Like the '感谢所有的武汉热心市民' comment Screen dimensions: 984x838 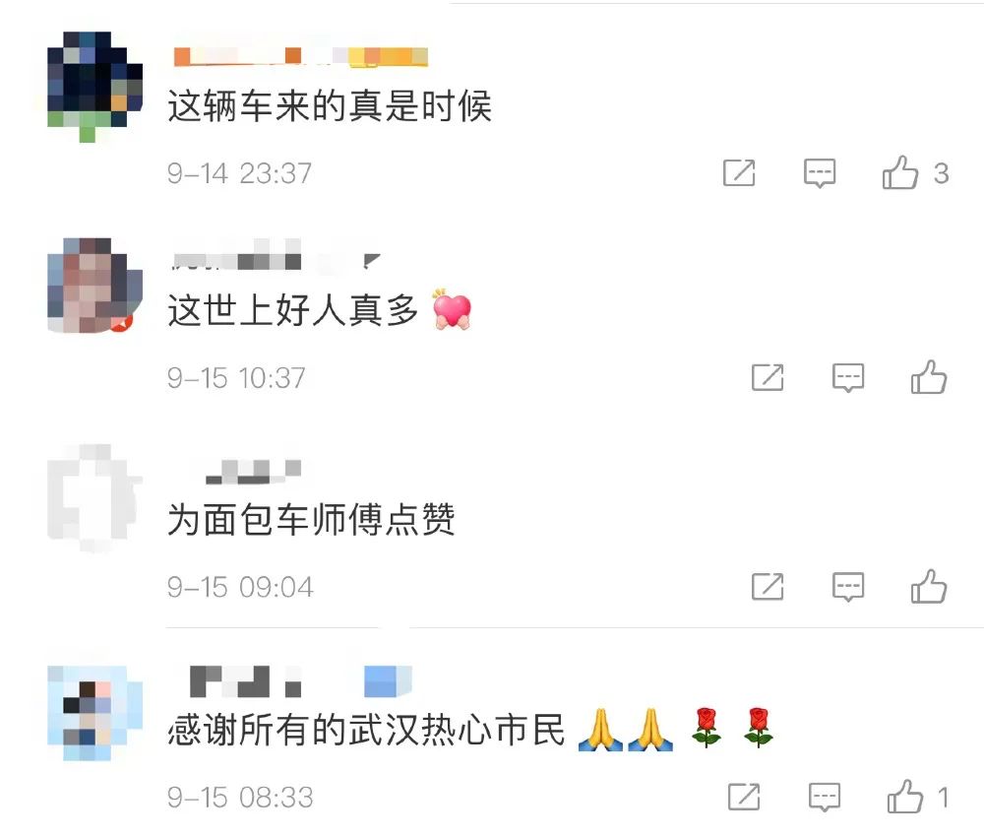coord(905,798)
